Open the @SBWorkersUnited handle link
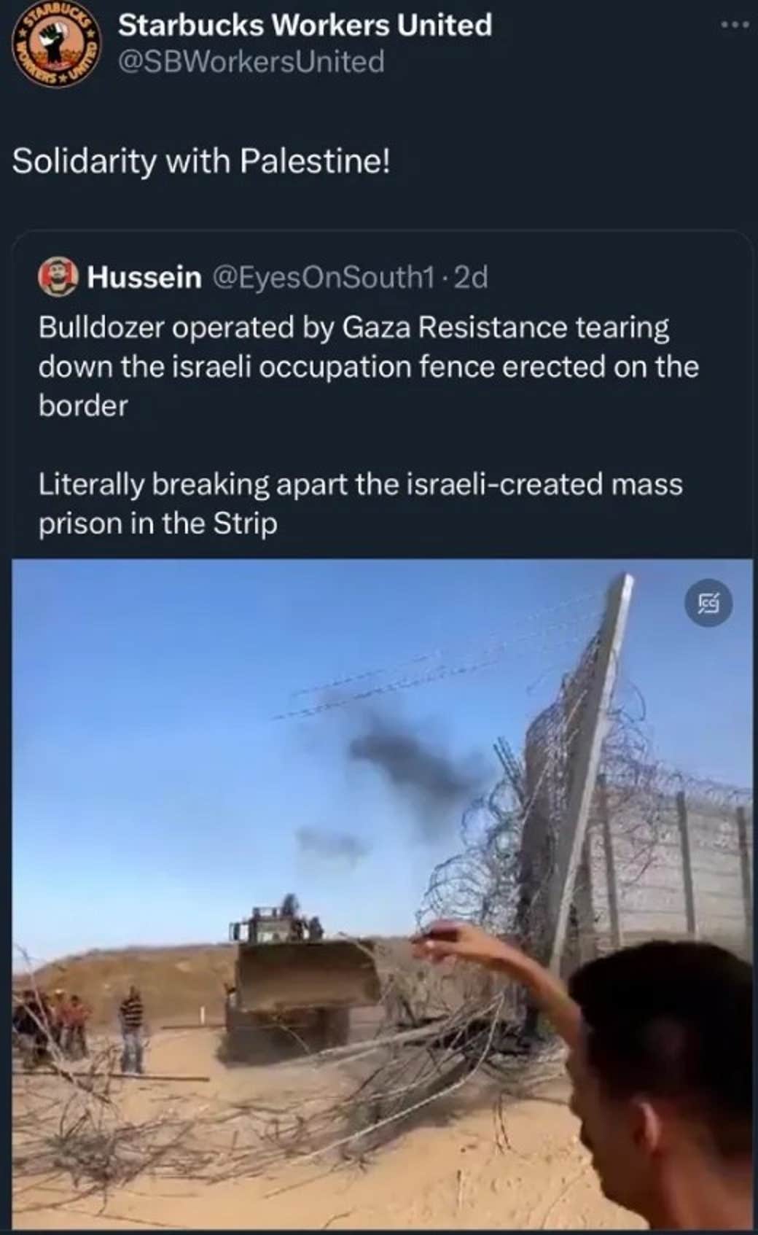Image resolution: width=758 pixels, height=1235 pixels. point(251,62)
